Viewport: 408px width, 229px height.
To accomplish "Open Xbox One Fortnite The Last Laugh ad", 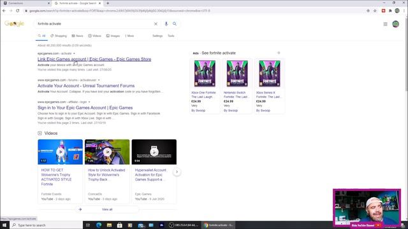I will click(204, 95).
